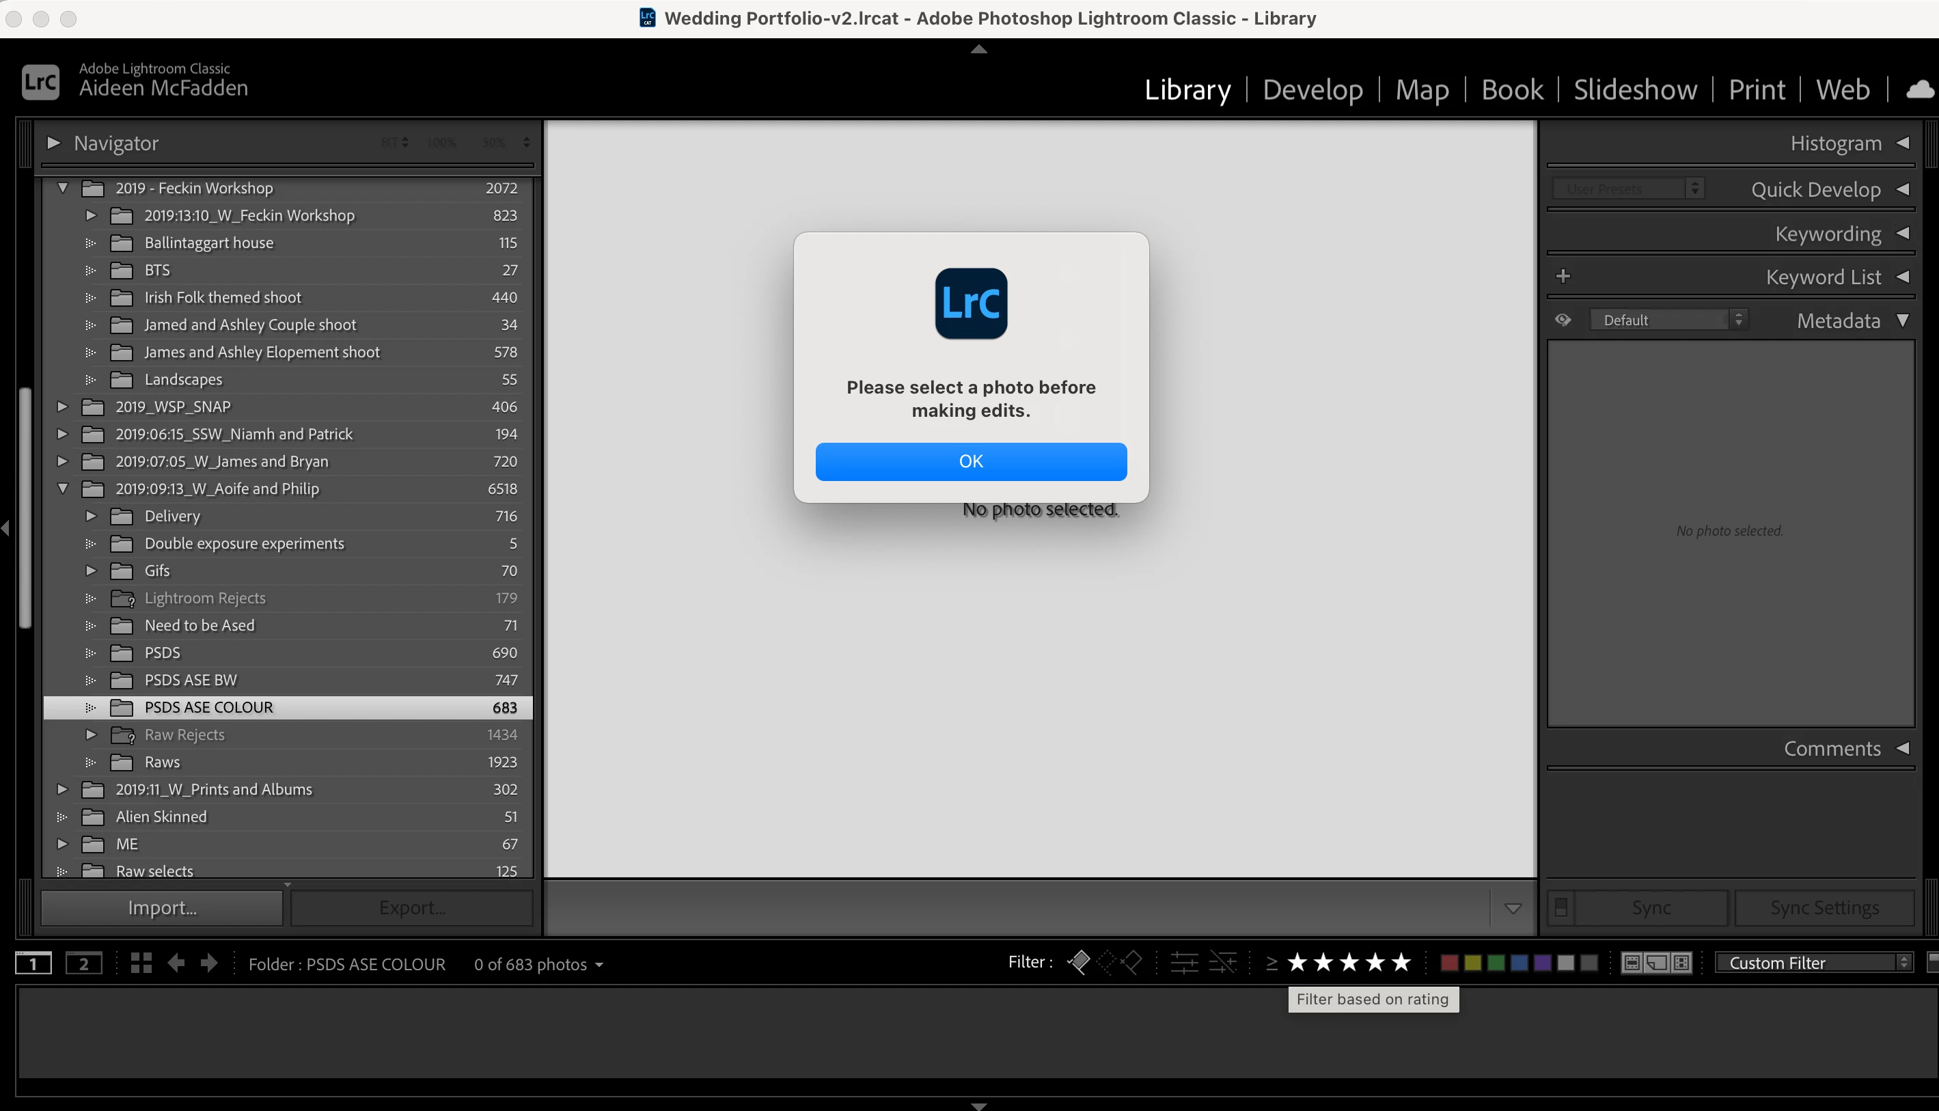1939x1111 pixels.
Task: Open the second monitor window button
Action: point(83,963)
